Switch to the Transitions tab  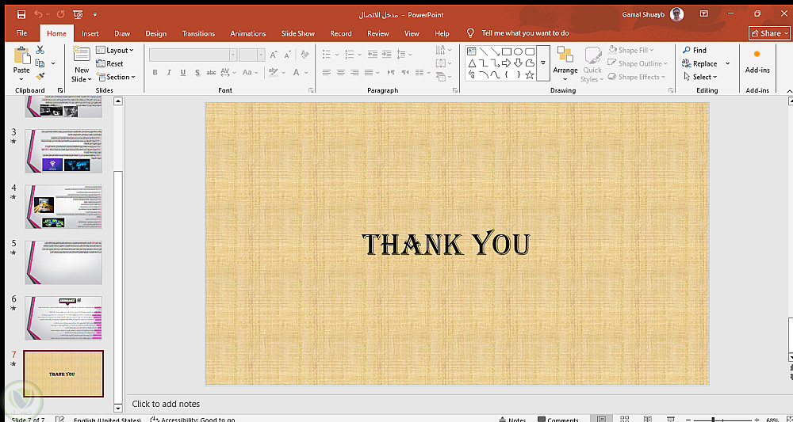coord(198,33)
